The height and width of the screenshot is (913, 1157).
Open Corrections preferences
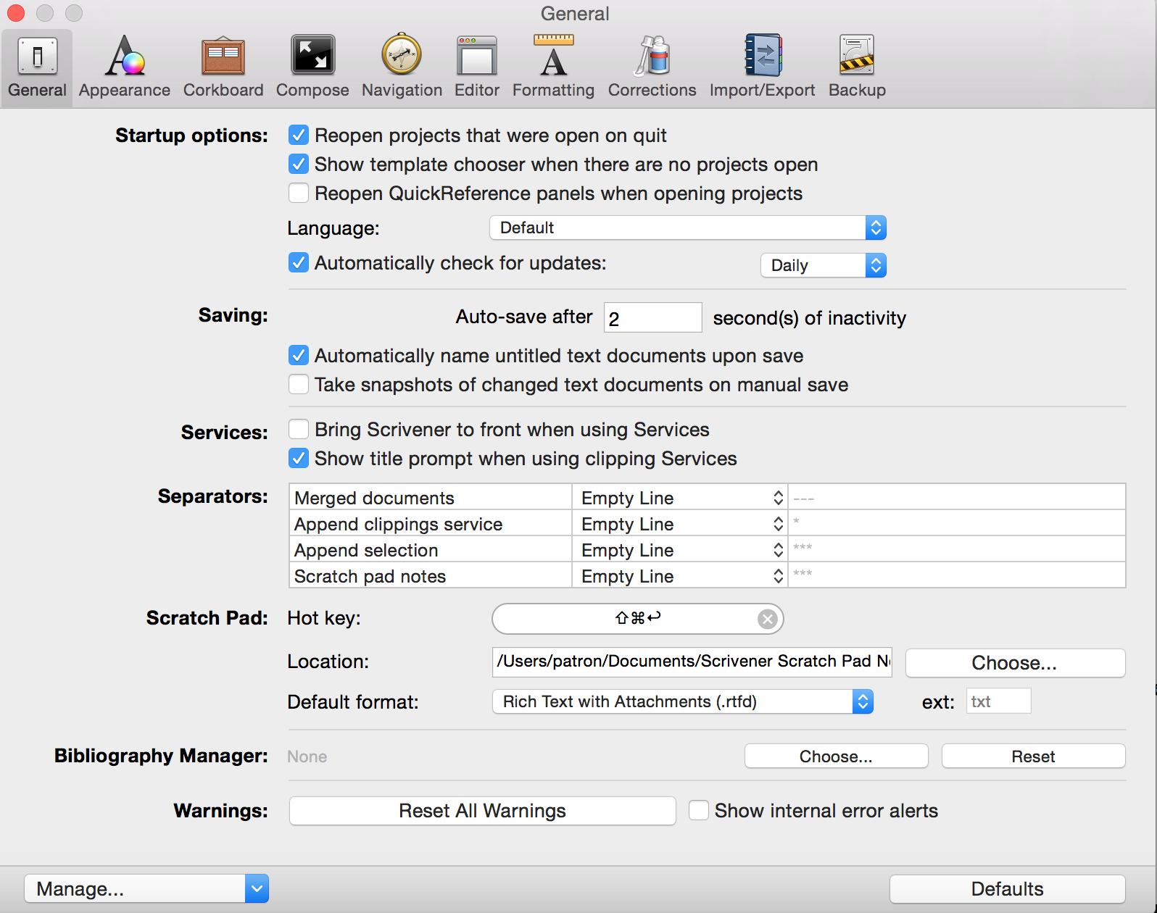[652, 67]
